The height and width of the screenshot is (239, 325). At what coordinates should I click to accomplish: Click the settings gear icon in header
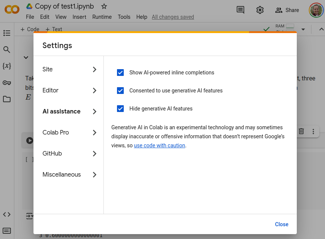click(260, 10)
